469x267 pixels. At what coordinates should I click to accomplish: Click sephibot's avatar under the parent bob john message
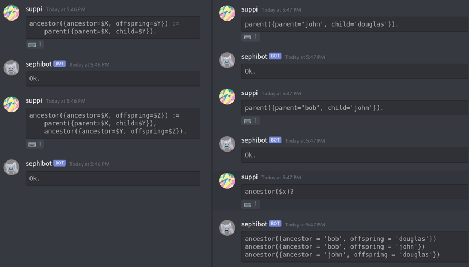(227, 144)
